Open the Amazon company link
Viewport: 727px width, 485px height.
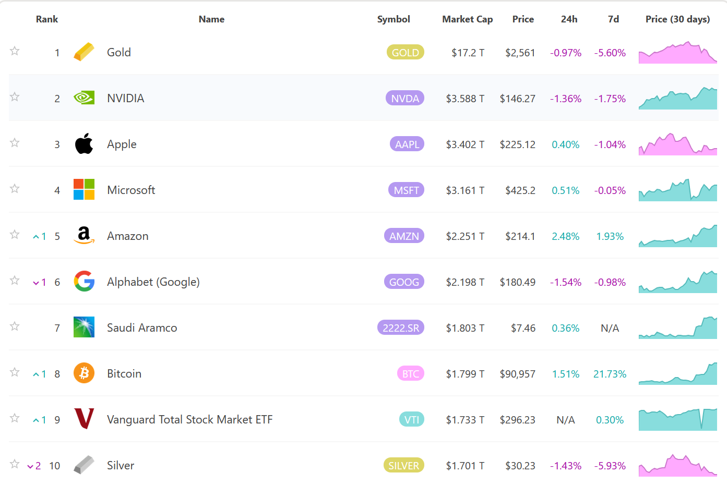128,236
